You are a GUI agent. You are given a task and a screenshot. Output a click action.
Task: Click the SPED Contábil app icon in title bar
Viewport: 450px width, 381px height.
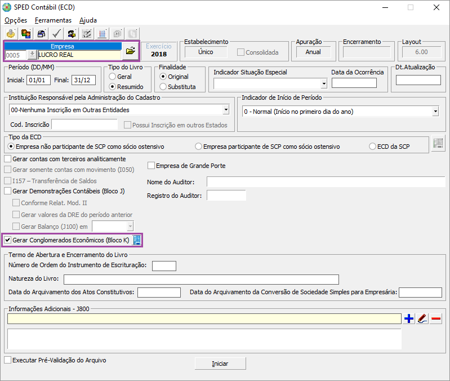[7, 7]
